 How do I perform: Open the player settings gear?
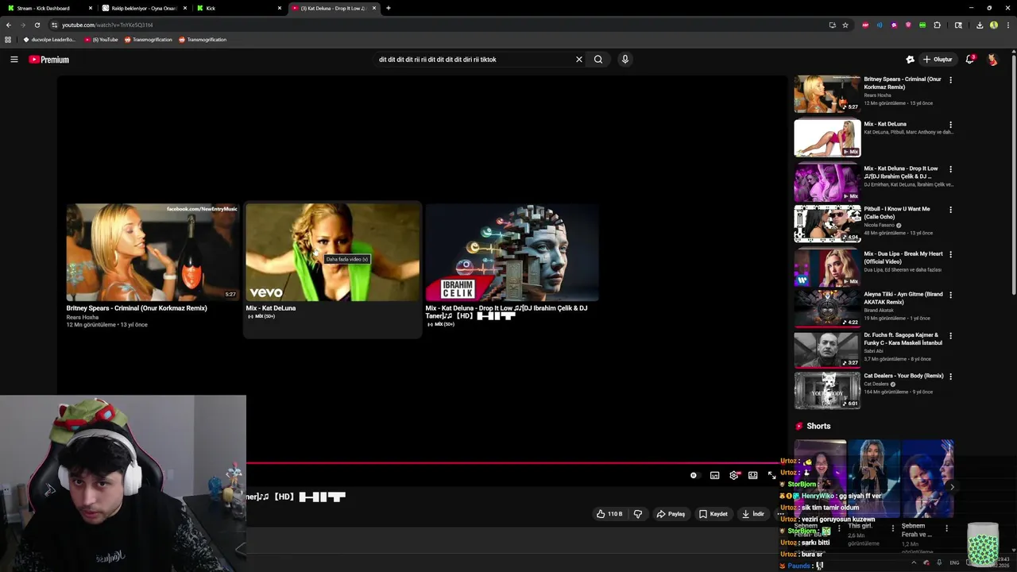click(x=734, y=475)
